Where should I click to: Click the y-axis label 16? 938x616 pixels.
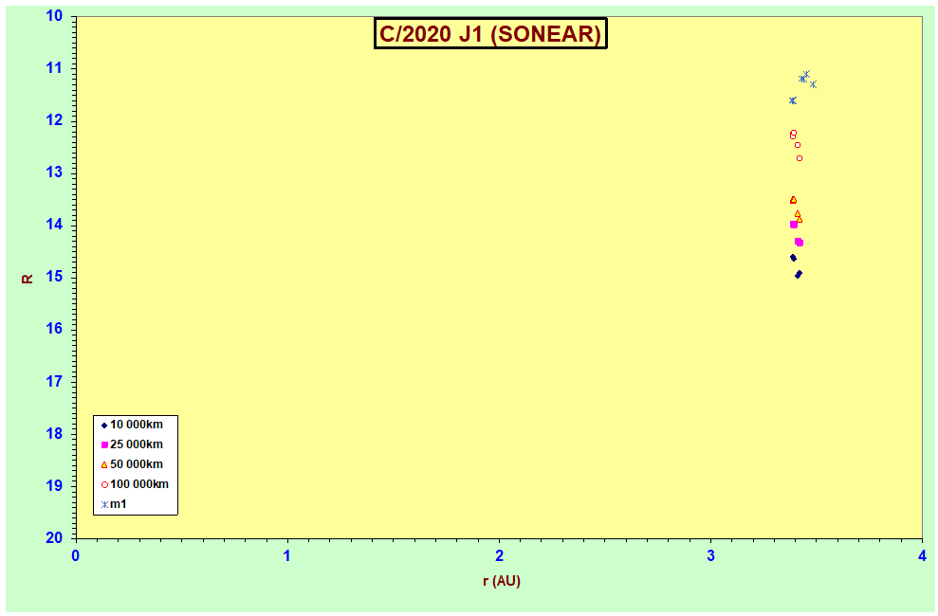point(54,329)
